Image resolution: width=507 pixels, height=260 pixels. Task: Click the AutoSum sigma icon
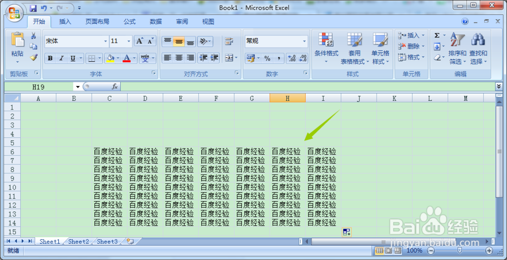(437, 35)
